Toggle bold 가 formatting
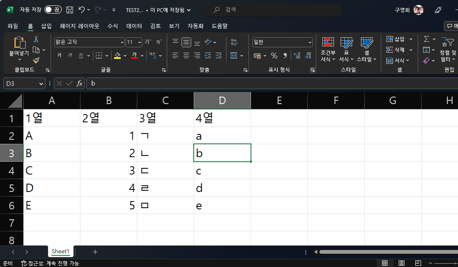This screenshot has height=267, width=458. (x=59, y=56)
